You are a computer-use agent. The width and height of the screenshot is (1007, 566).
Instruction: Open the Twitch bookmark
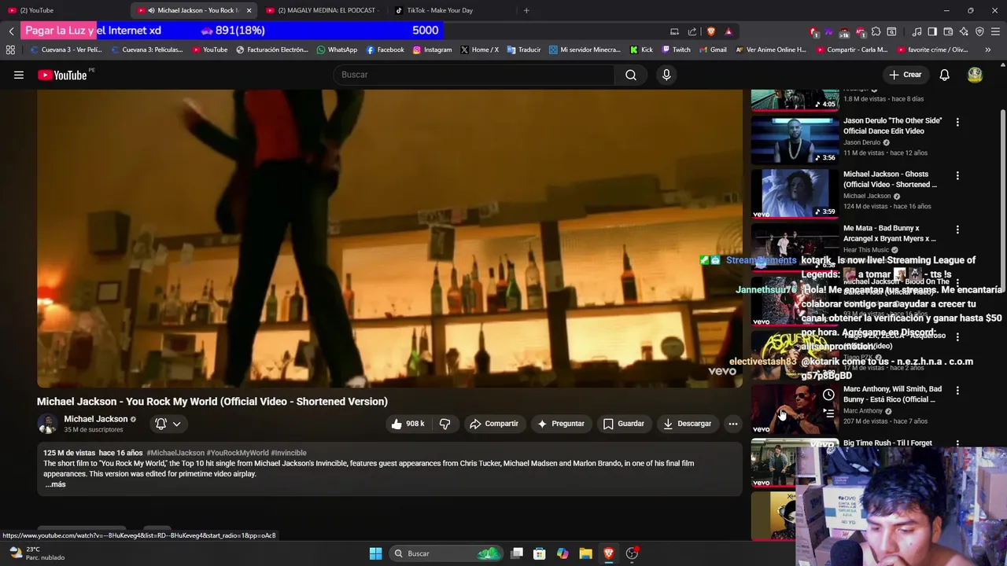click(676, 50)
